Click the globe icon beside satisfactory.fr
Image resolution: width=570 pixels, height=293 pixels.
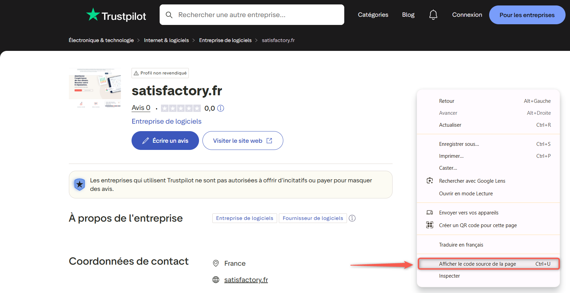[216, 280]
